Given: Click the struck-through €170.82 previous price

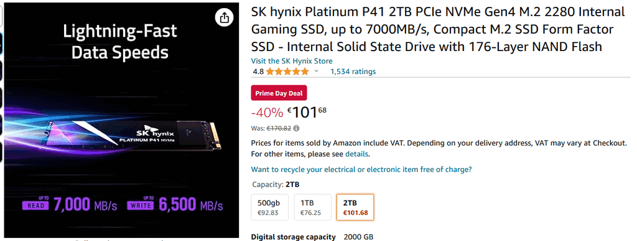Looking at the screenshot, I should click(x=279, y=128).
